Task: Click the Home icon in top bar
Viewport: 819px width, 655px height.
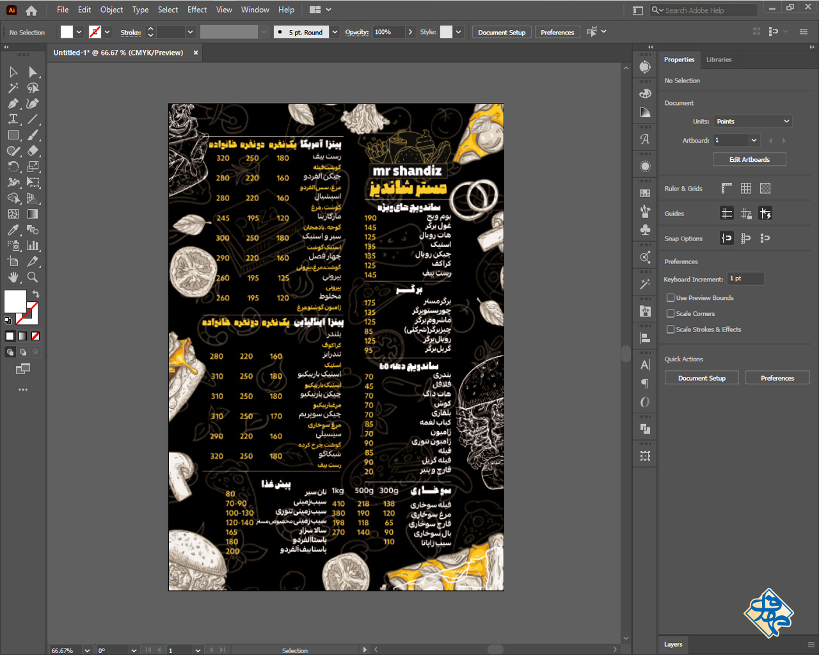Action: coord(31,10)
